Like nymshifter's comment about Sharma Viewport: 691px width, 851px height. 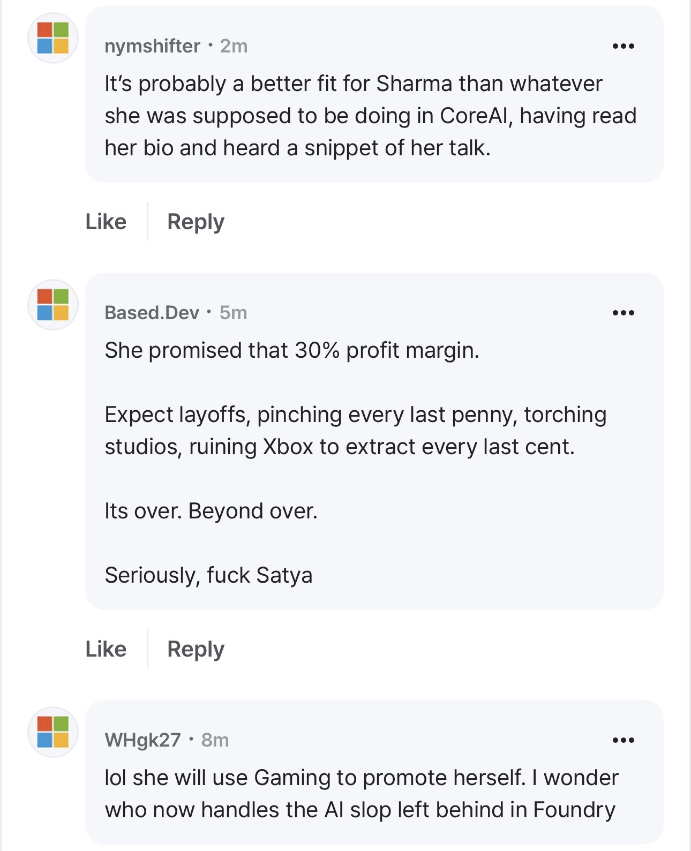tap(106, 222)
